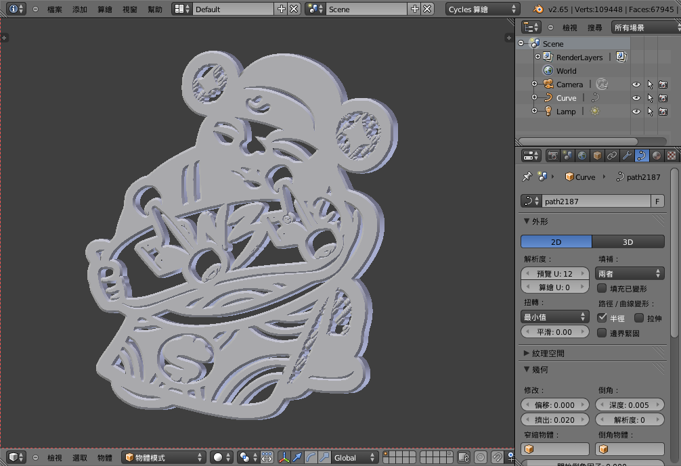Add a new scene with plus button

pyautogui.click(x=415, y=9)
